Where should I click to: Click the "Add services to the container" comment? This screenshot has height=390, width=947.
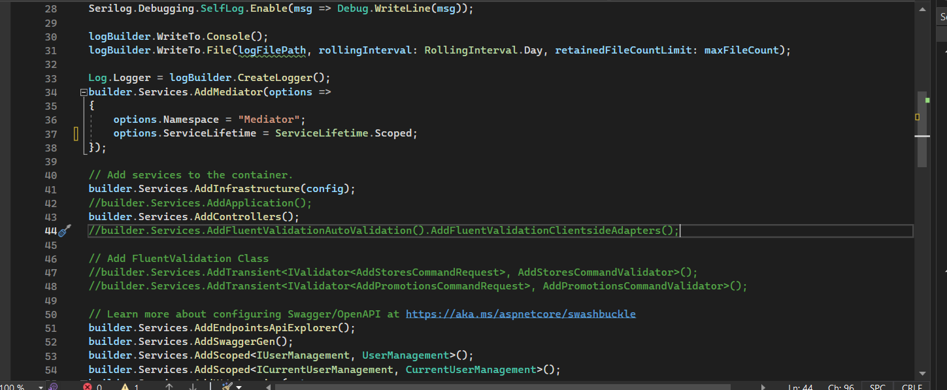pyautogui.click(x=191, y=175)
